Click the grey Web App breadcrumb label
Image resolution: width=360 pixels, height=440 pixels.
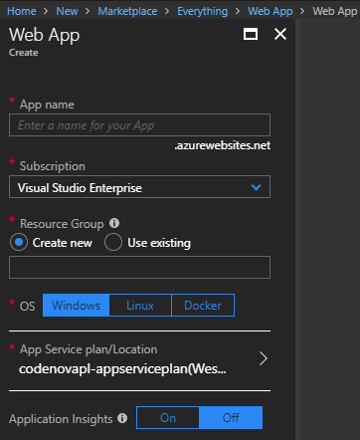tap(335, 11)
